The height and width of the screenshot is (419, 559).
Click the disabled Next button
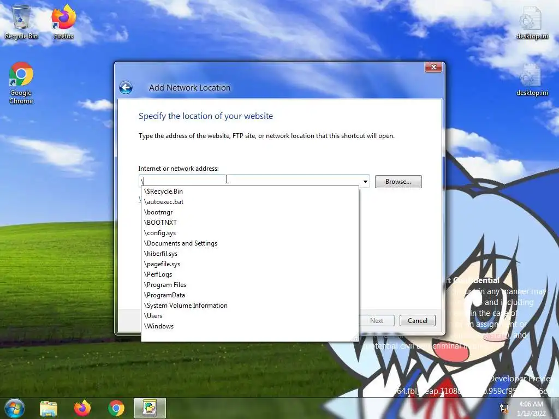pos(377,321)
